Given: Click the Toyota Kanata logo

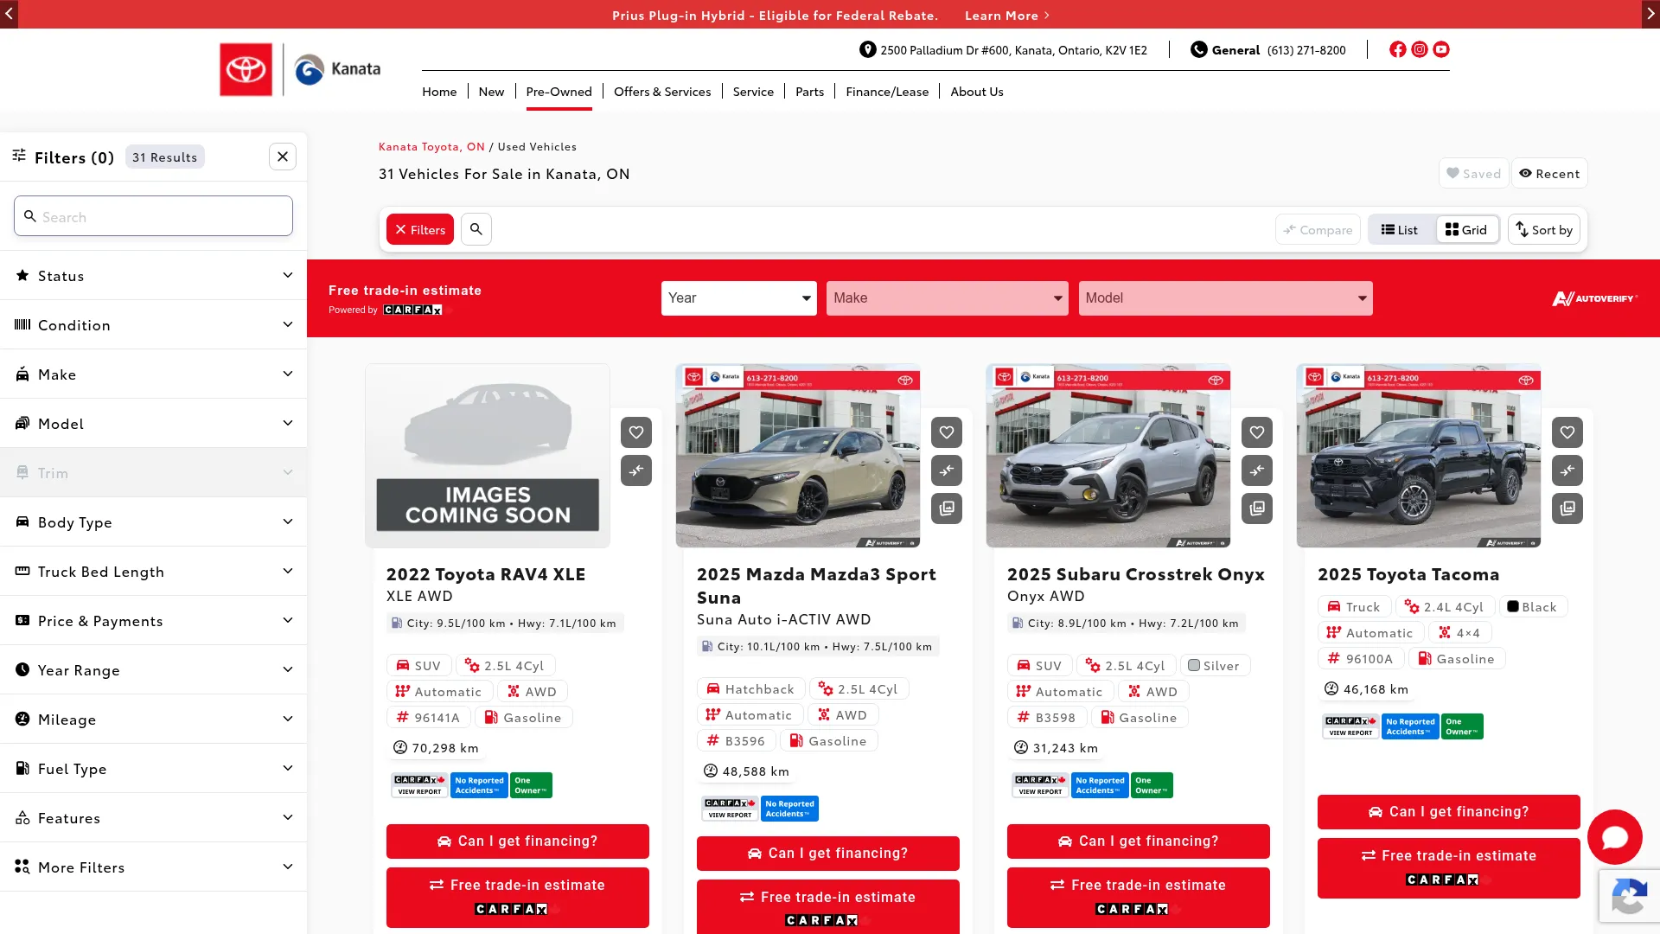Looking at the screenshot, I should (300, 69).
